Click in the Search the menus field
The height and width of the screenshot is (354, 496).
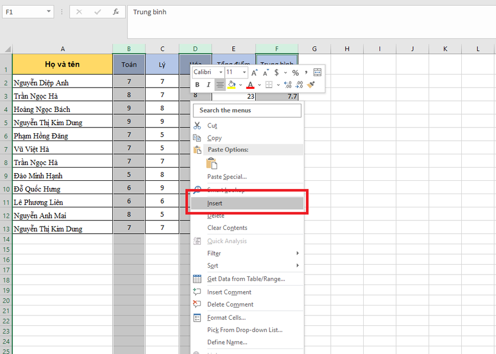[247, 110]
